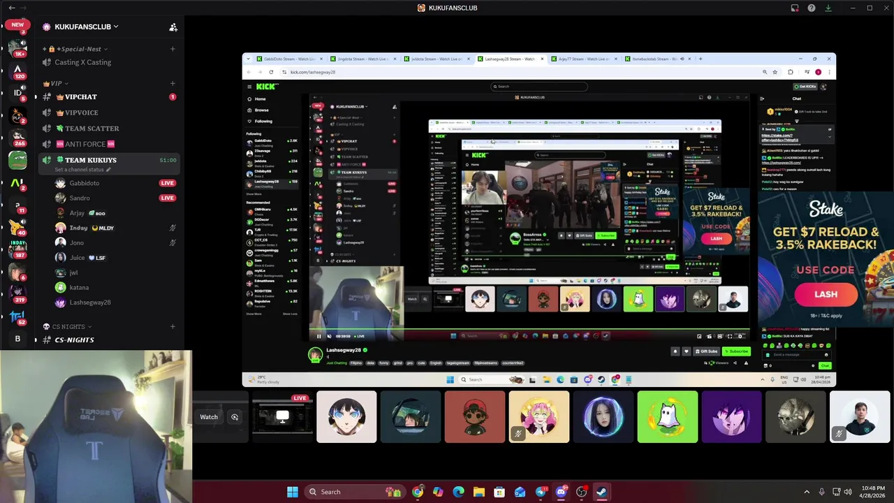
Task: Click the green Subscribe button on Kick
Action: tap(735, 351)
